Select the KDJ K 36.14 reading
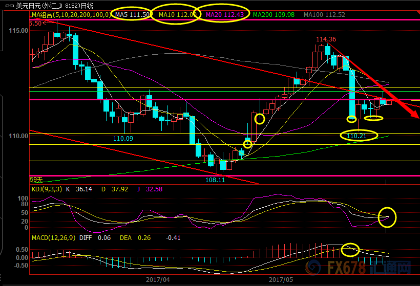The image size is (420, 286). coord(79,189)
